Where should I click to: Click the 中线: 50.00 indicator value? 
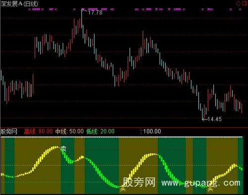click(x=69, y=131)
